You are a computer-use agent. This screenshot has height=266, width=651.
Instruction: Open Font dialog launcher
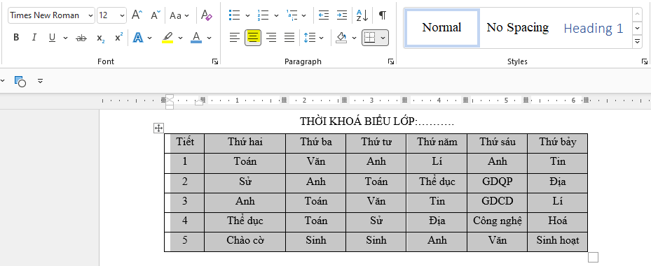tap(214, 61)
